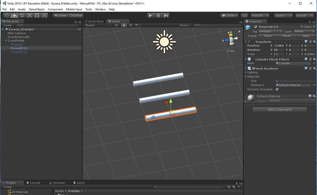Open the Tag dropdown showing Untagged
The height and width of the screenshot is (195, 317).
270,32
